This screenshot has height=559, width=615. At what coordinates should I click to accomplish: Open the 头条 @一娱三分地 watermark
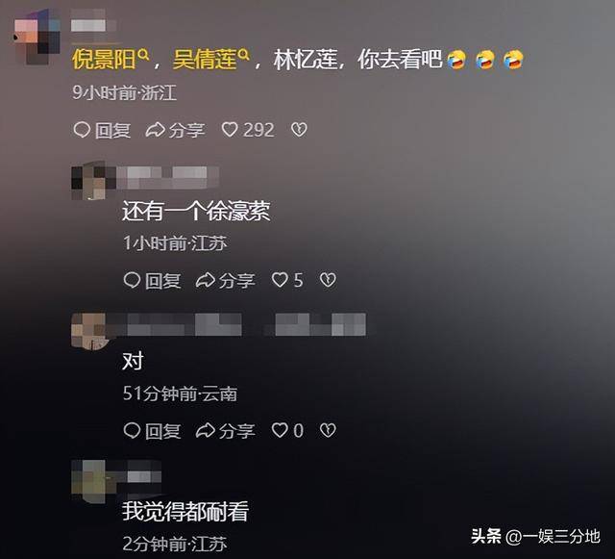tap(536, 536)
